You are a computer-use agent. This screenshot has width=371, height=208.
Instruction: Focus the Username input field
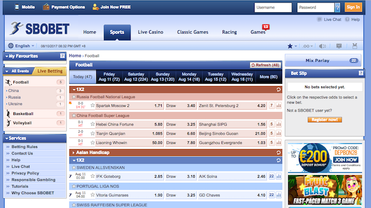click(x=273, y=8)
